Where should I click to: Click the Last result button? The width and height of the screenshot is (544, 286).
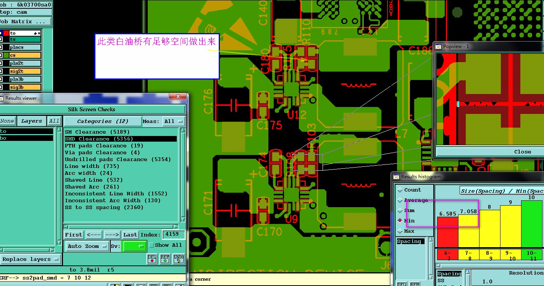click(x=130, y=235)
